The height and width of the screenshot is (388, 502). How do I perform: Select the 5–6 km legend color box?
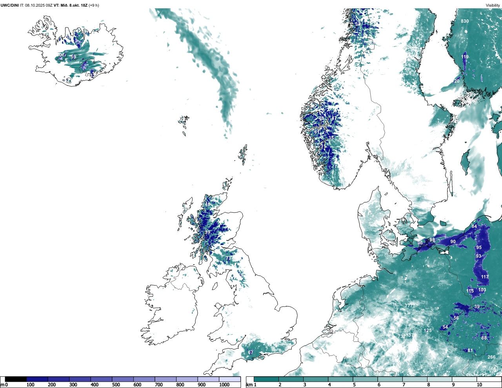pyautogui.click(x=366, y=379)
